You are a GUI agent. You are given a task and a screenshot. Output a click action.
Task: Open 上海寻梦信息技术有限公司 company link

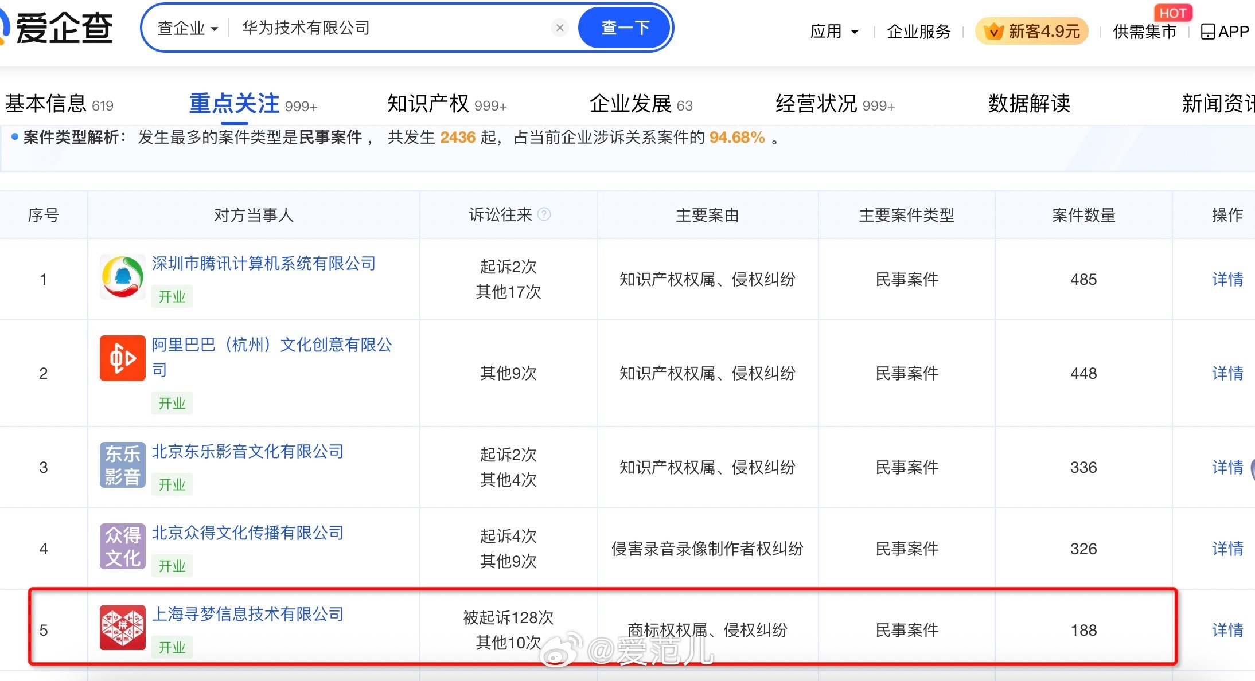point(248,614)
